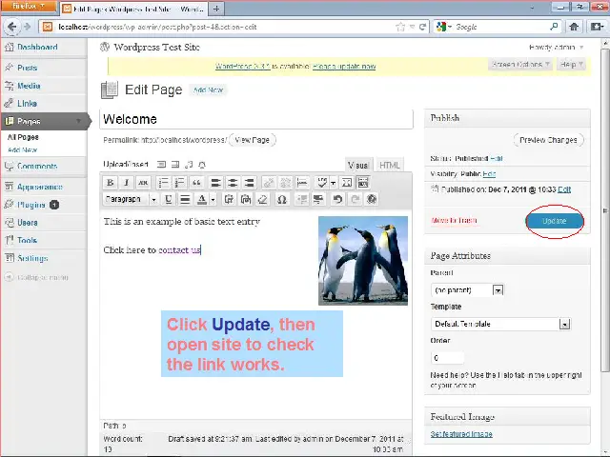The height and width of the screenshot is (457, 610).
Task: Indent the paragraph
Action: [x=318, y=199]
